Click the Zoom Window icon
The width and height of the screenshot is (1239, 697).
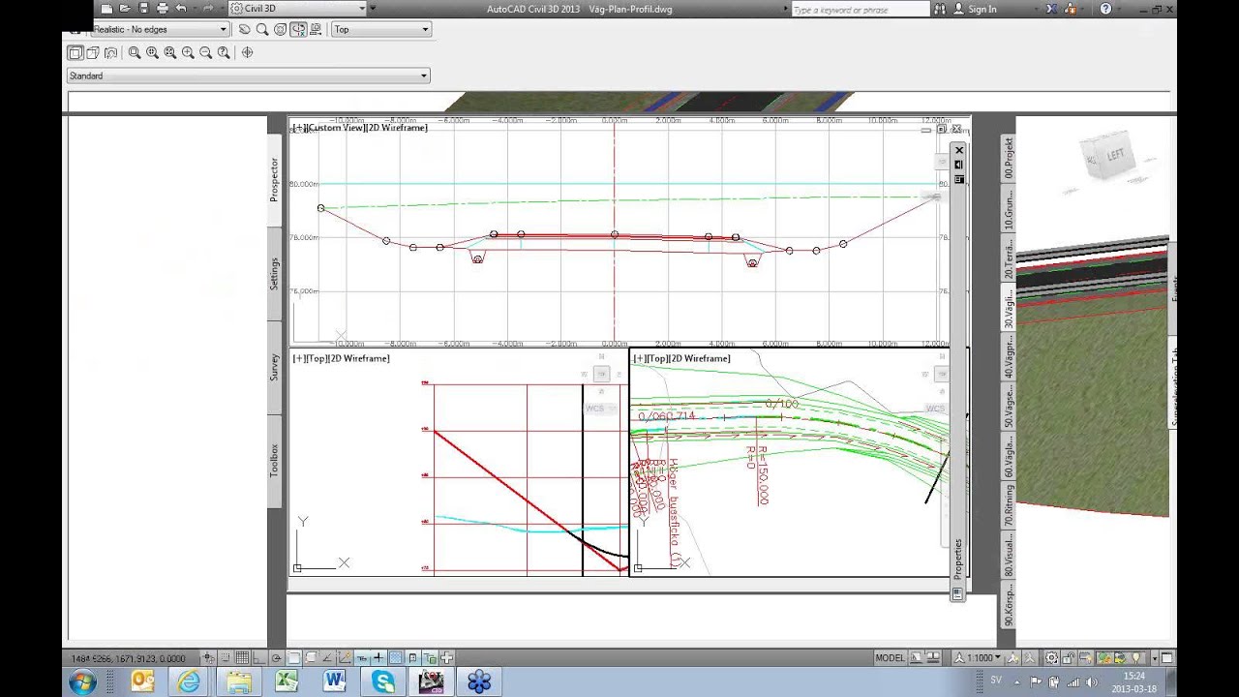(135, 53)
